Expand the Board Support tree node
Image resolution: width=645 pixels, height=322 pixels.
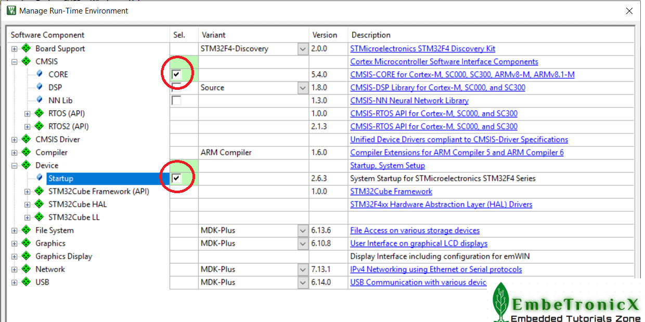(15, 49)
